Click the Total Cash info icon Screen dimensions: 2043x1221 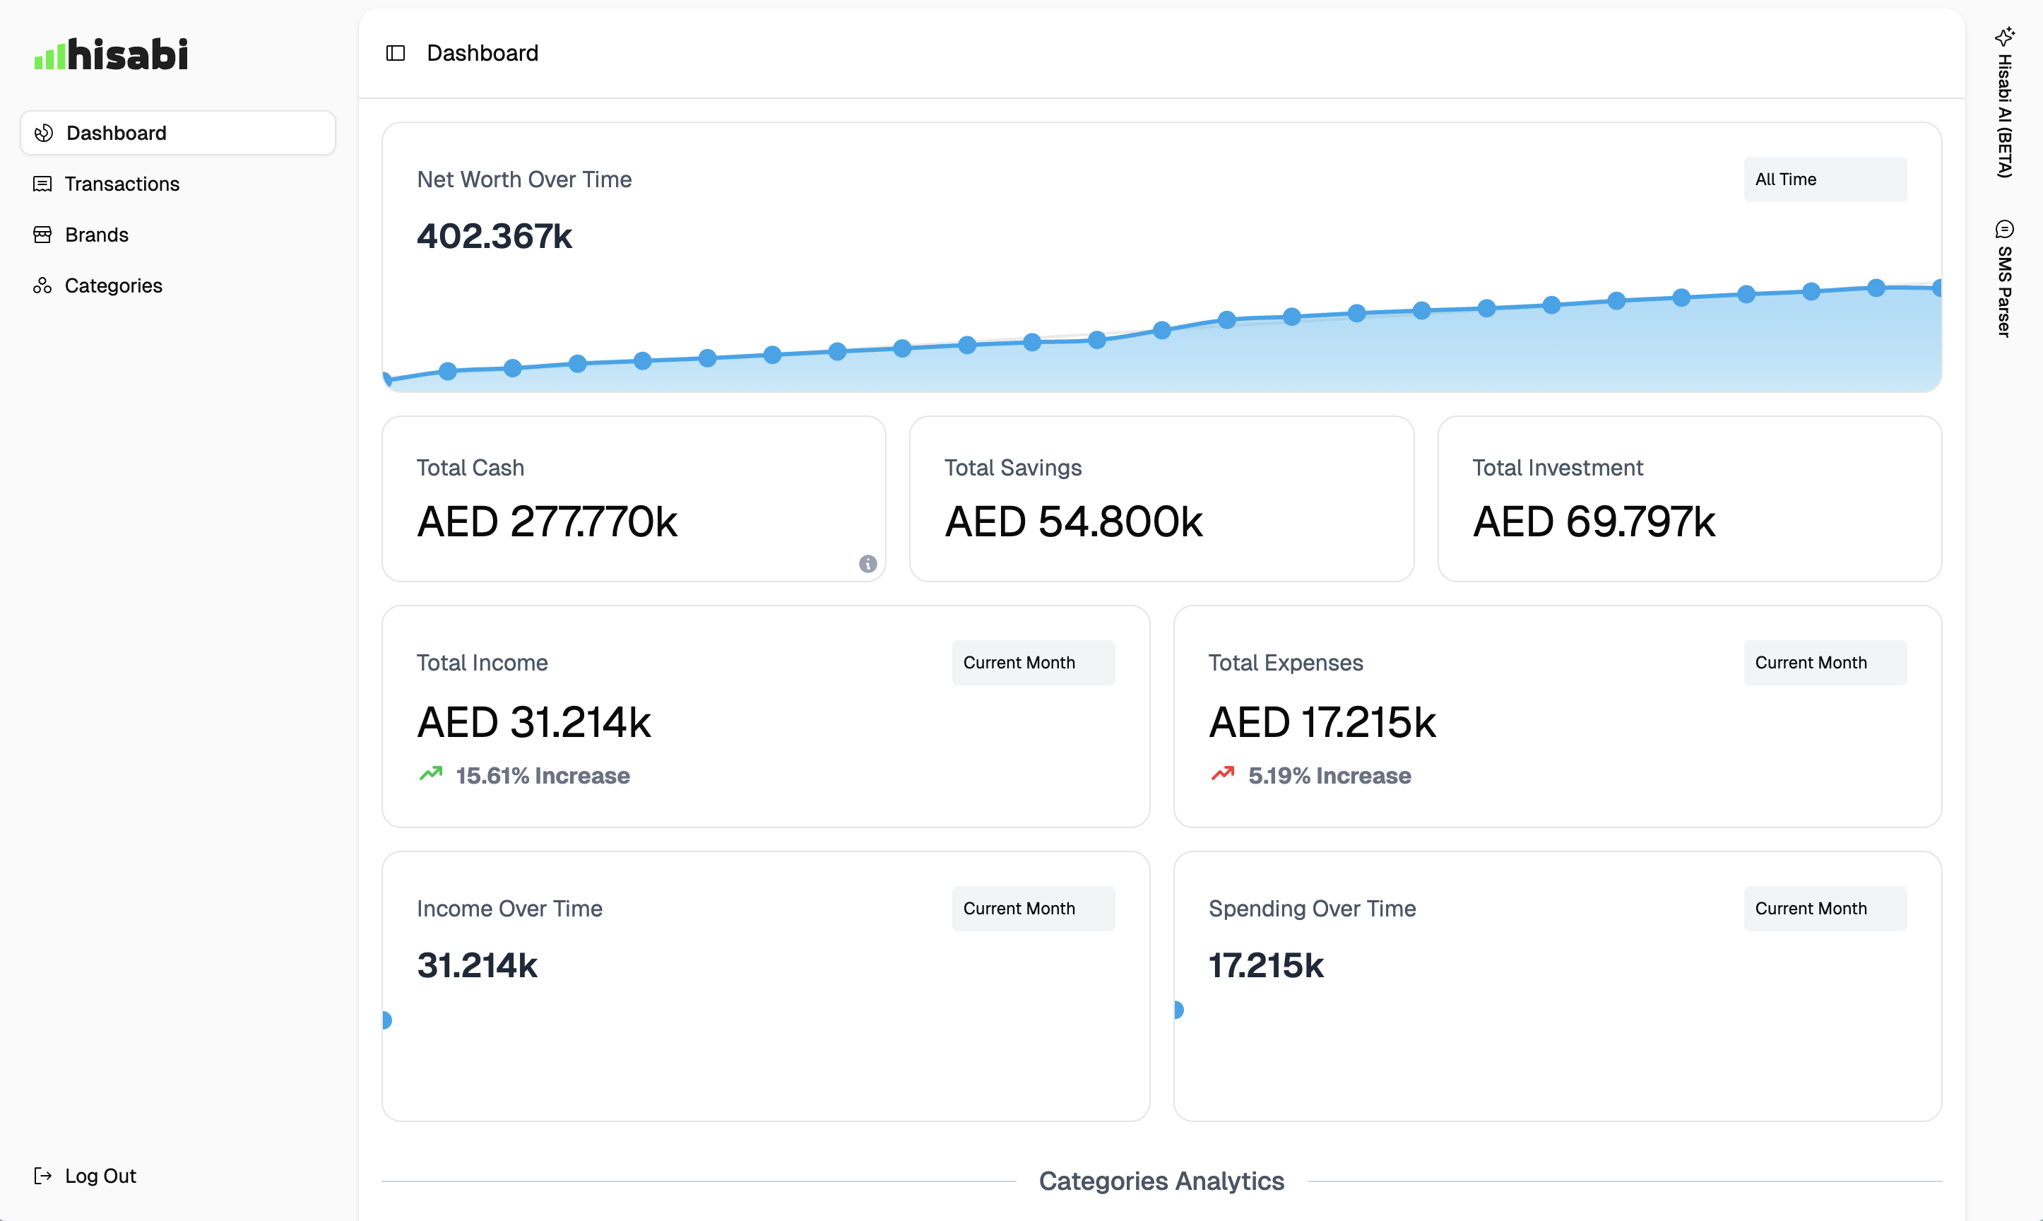(867, 564)
